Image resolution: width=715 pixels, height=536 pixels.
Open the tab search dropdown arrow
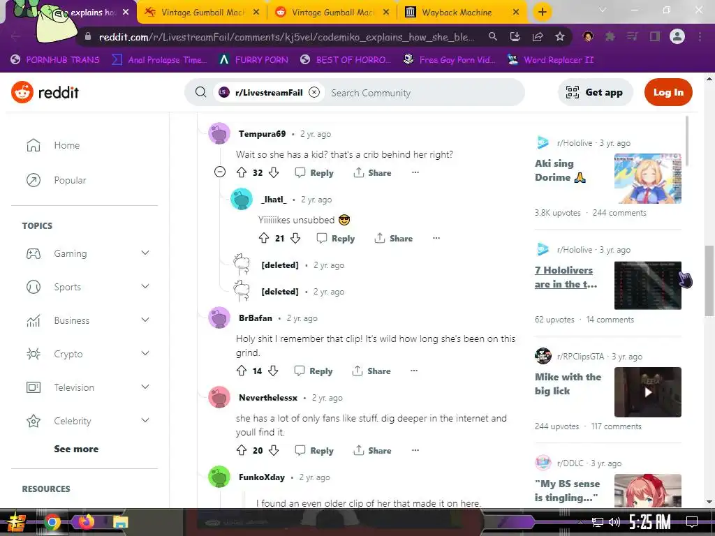603,10
